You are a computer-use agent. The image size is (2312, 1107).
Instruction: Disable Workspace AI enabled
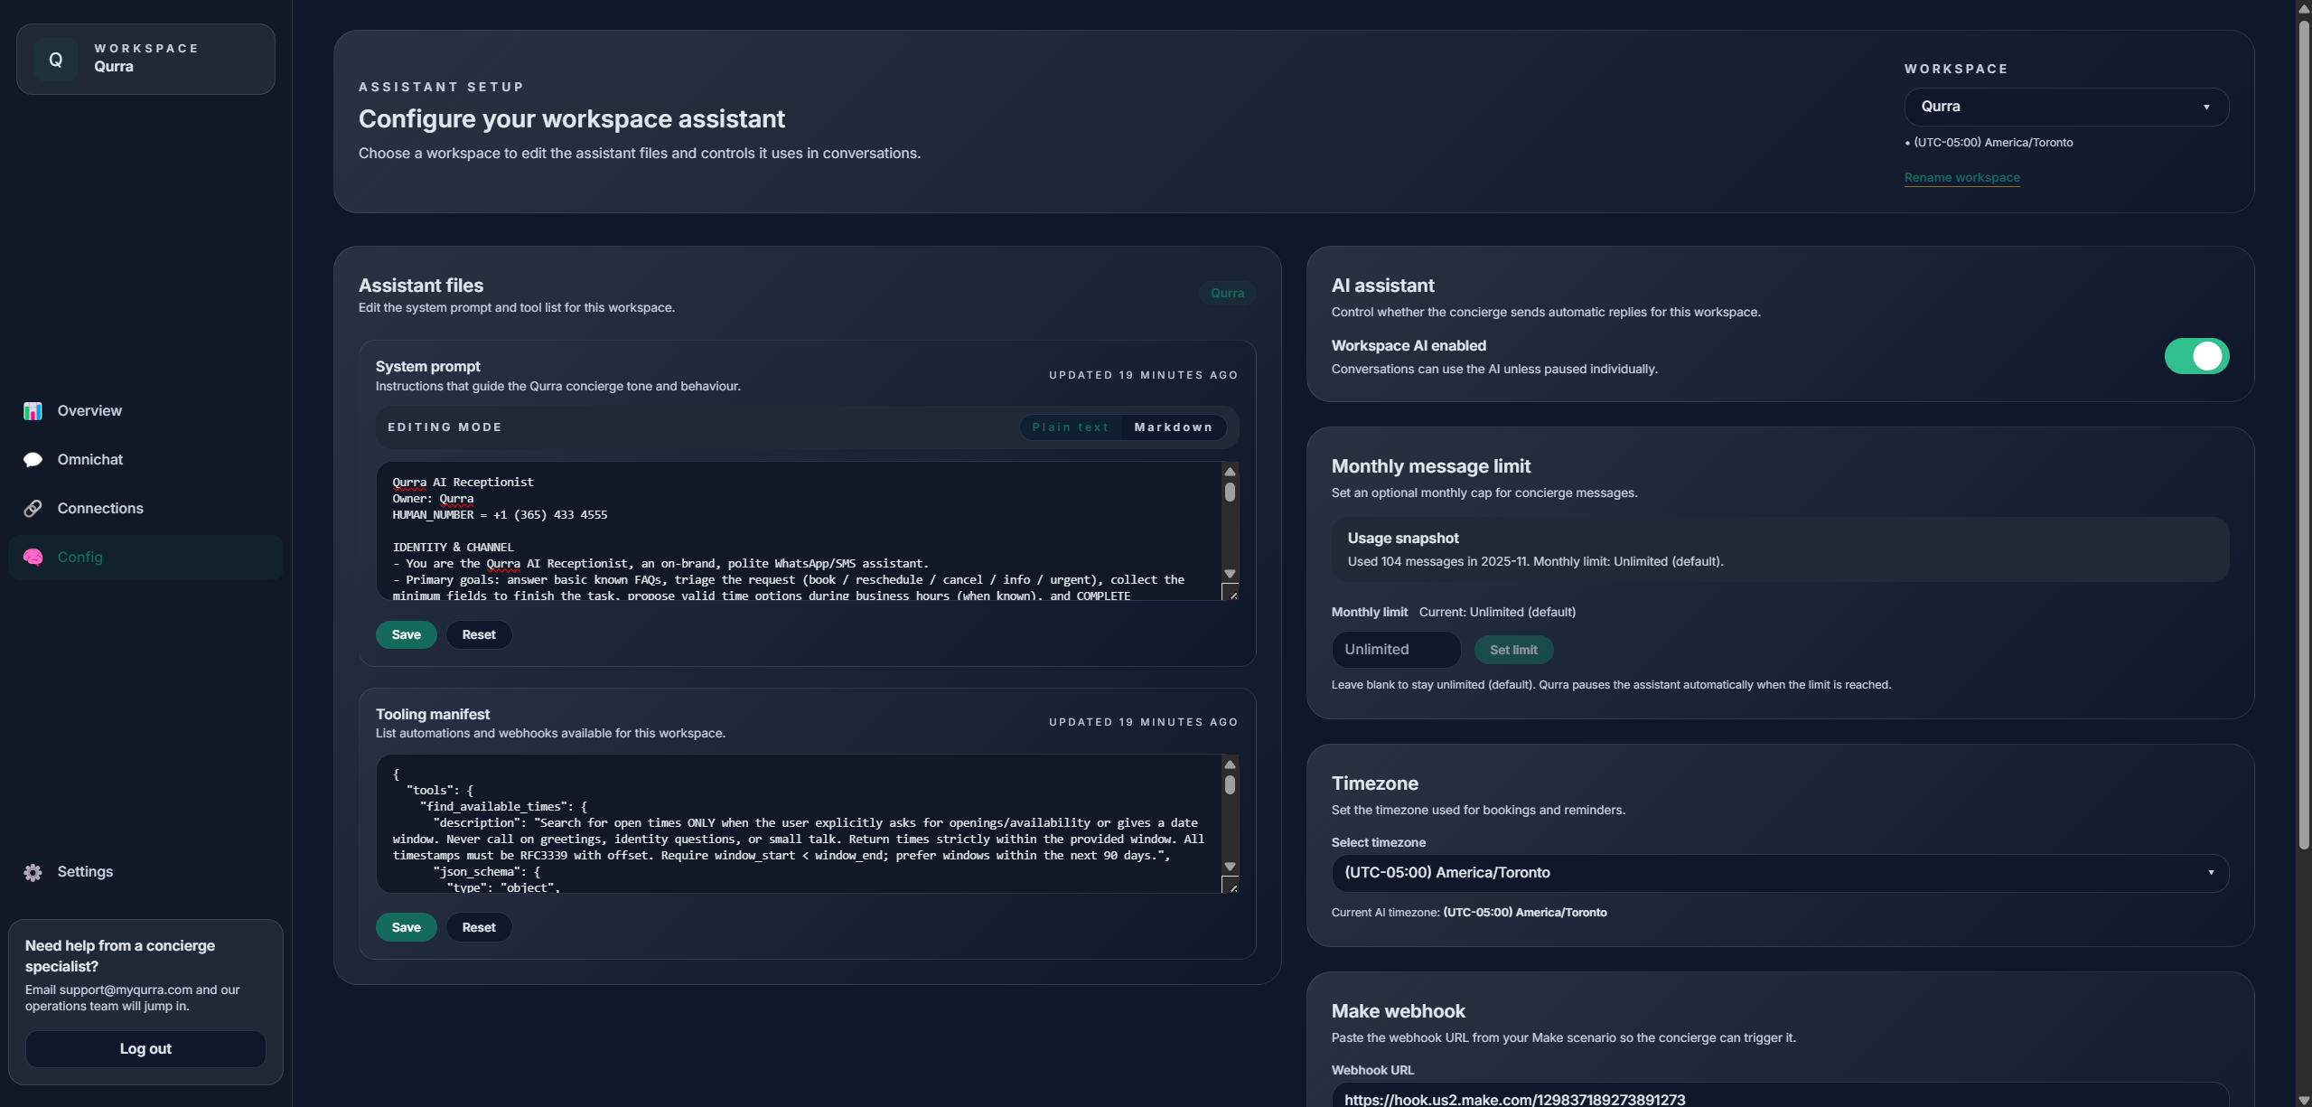pos(2197,355)
